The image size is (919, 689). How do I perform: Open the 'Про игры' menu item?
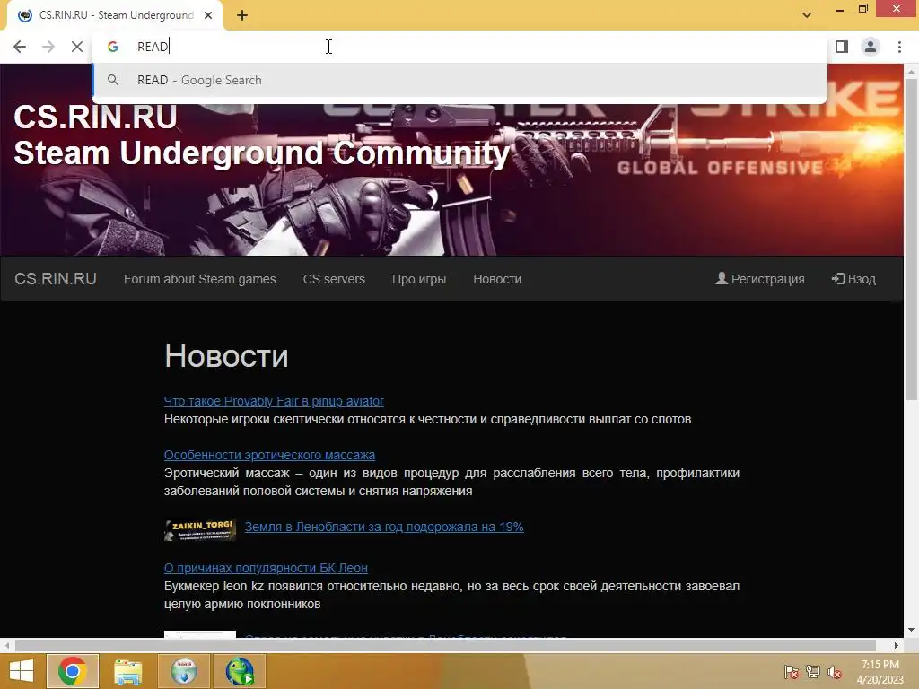[x=419, y=279]
